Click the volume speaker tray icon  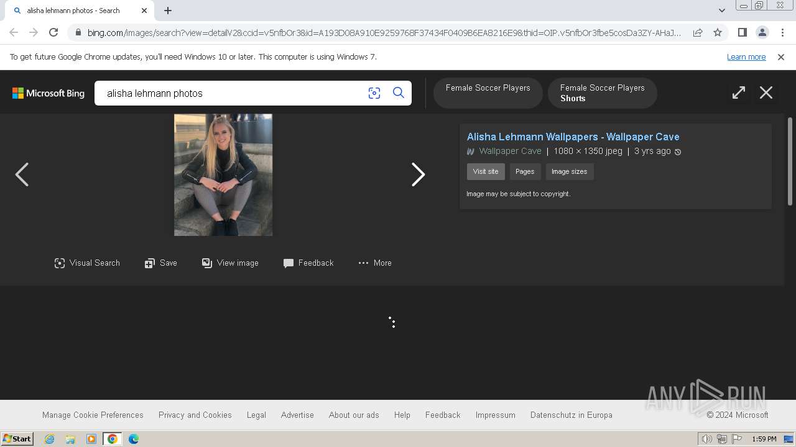tap(707, 439)
